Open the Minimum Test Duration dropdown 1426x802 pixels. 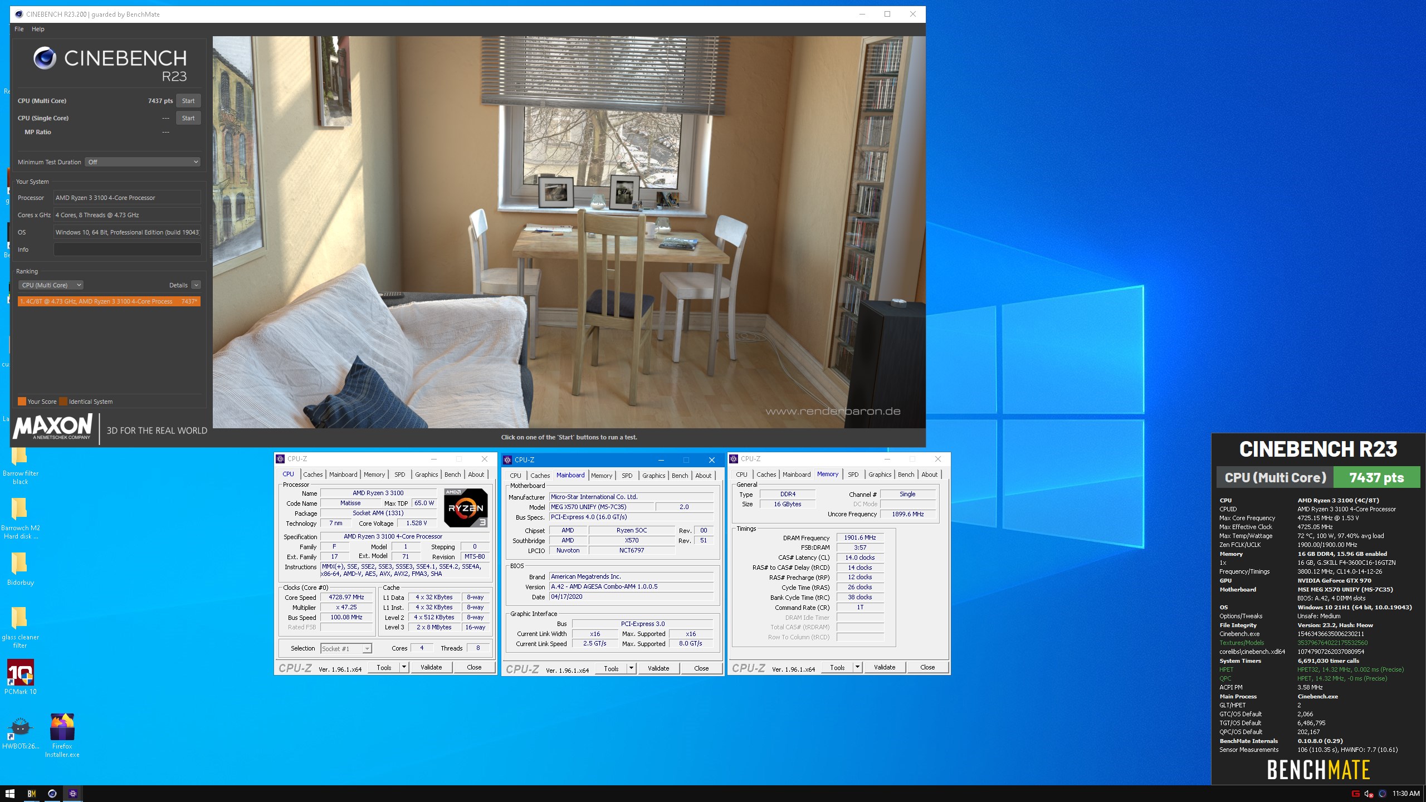point(143,162)
